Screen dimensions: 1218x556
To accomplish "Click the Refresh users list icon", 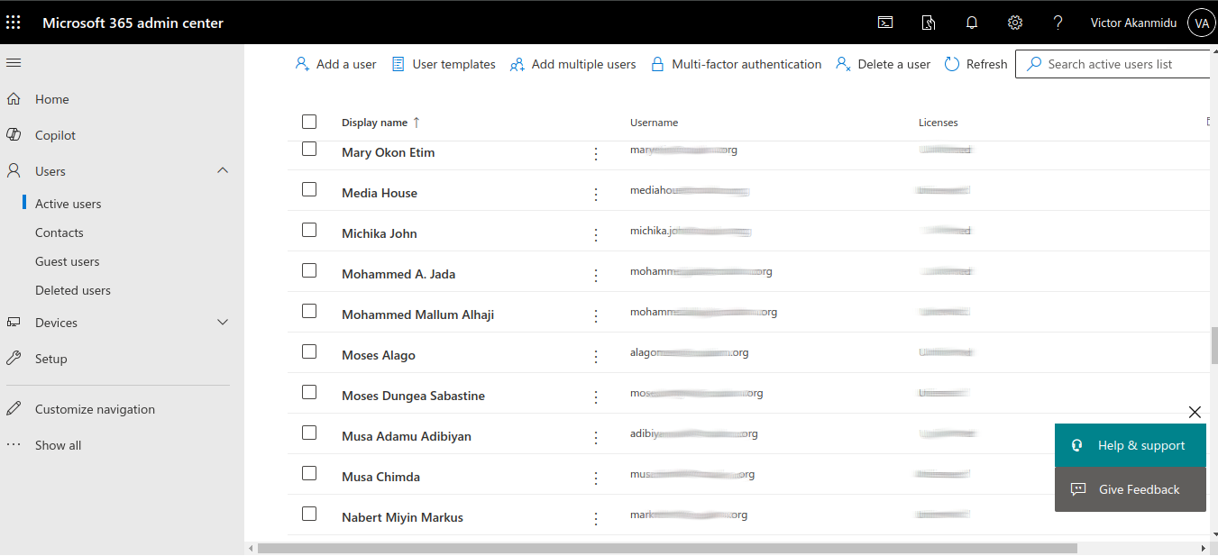I will click(952, 64).
